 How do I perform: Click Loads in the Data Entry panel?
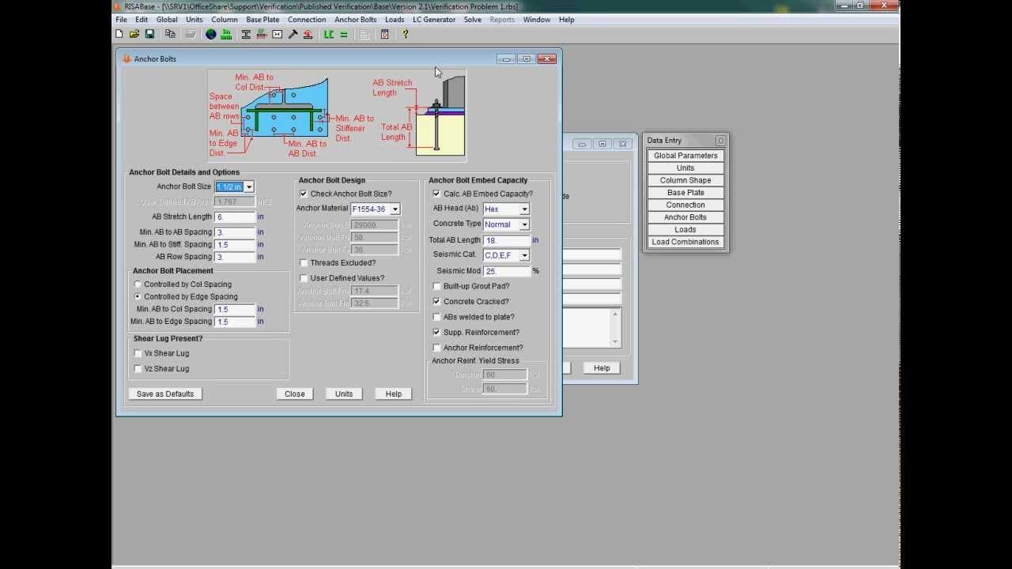685,230
